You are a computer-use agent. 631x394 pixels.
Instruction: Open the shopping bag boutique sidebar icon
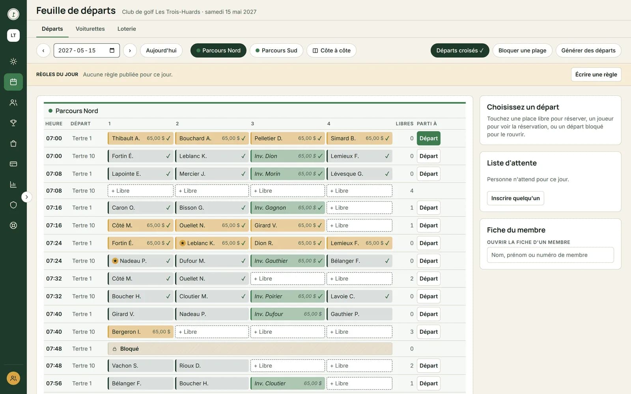tap(13, 143)
